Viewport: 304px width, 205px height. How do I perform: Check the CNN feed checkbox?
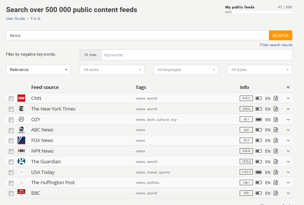click(11, 99)
